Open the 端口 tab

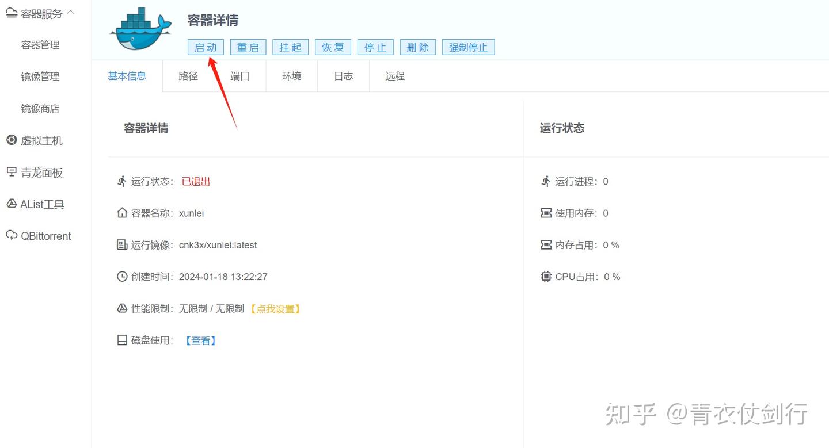pyautogui.click(x=239, y=75)
